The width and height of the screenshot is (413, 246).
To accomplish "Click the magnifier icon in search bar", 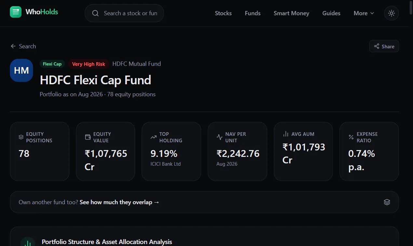I will (95, 13).
